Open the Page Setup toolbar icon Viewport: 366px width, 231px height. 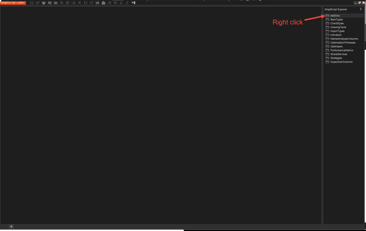55,3
